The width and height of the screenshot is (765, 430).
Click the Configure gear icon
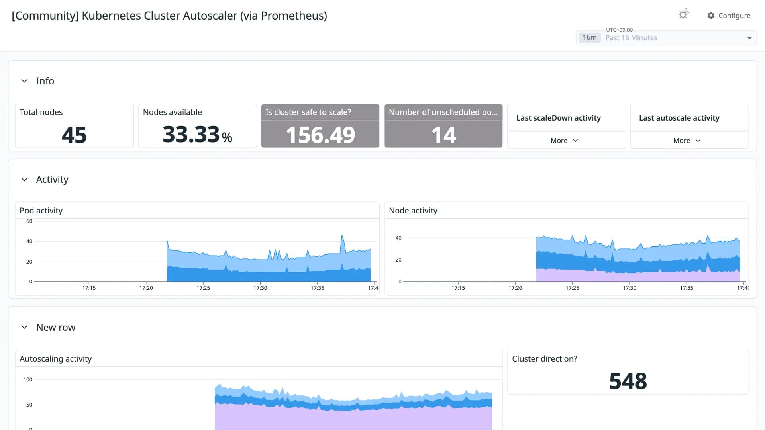[x=711, y=16]
